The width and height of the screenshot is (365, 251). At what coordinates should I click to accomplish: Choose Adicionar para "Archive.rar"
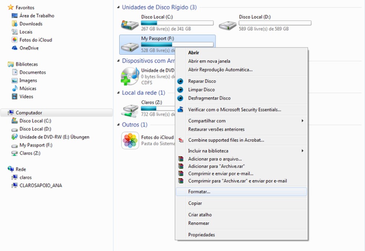click(x=241, y=166)
